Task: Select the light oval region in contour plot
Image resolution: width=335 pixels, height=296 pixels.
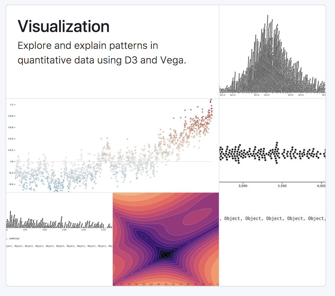Action: click(x=196, y=217)
